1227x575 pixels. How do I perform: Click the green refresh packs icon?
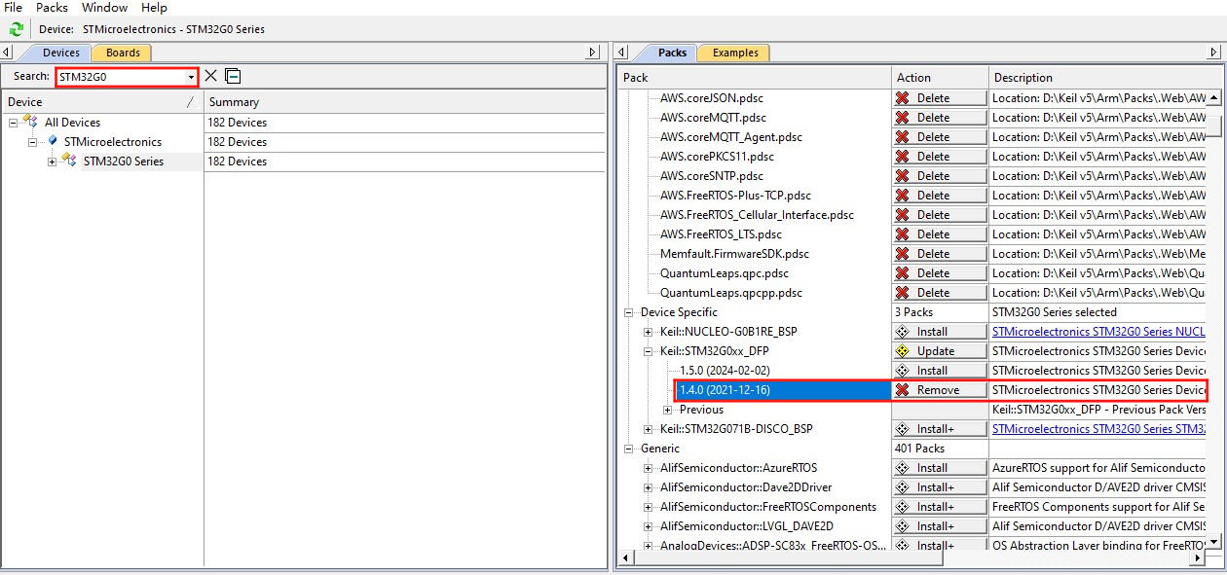coord(17,29)
